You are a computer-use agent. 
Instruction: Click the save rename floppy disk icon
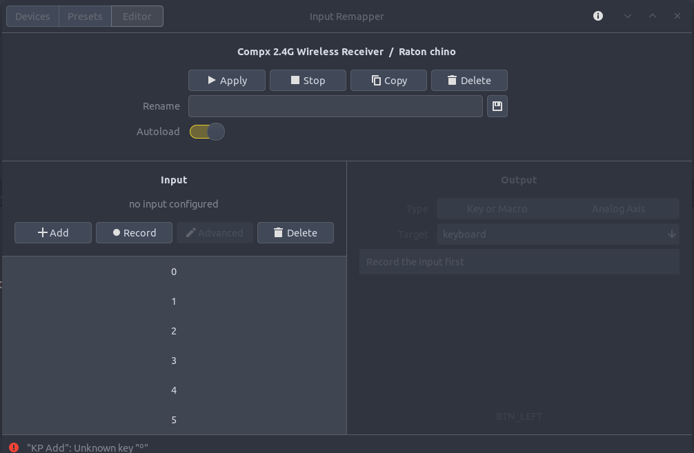(x=497, y=106)
